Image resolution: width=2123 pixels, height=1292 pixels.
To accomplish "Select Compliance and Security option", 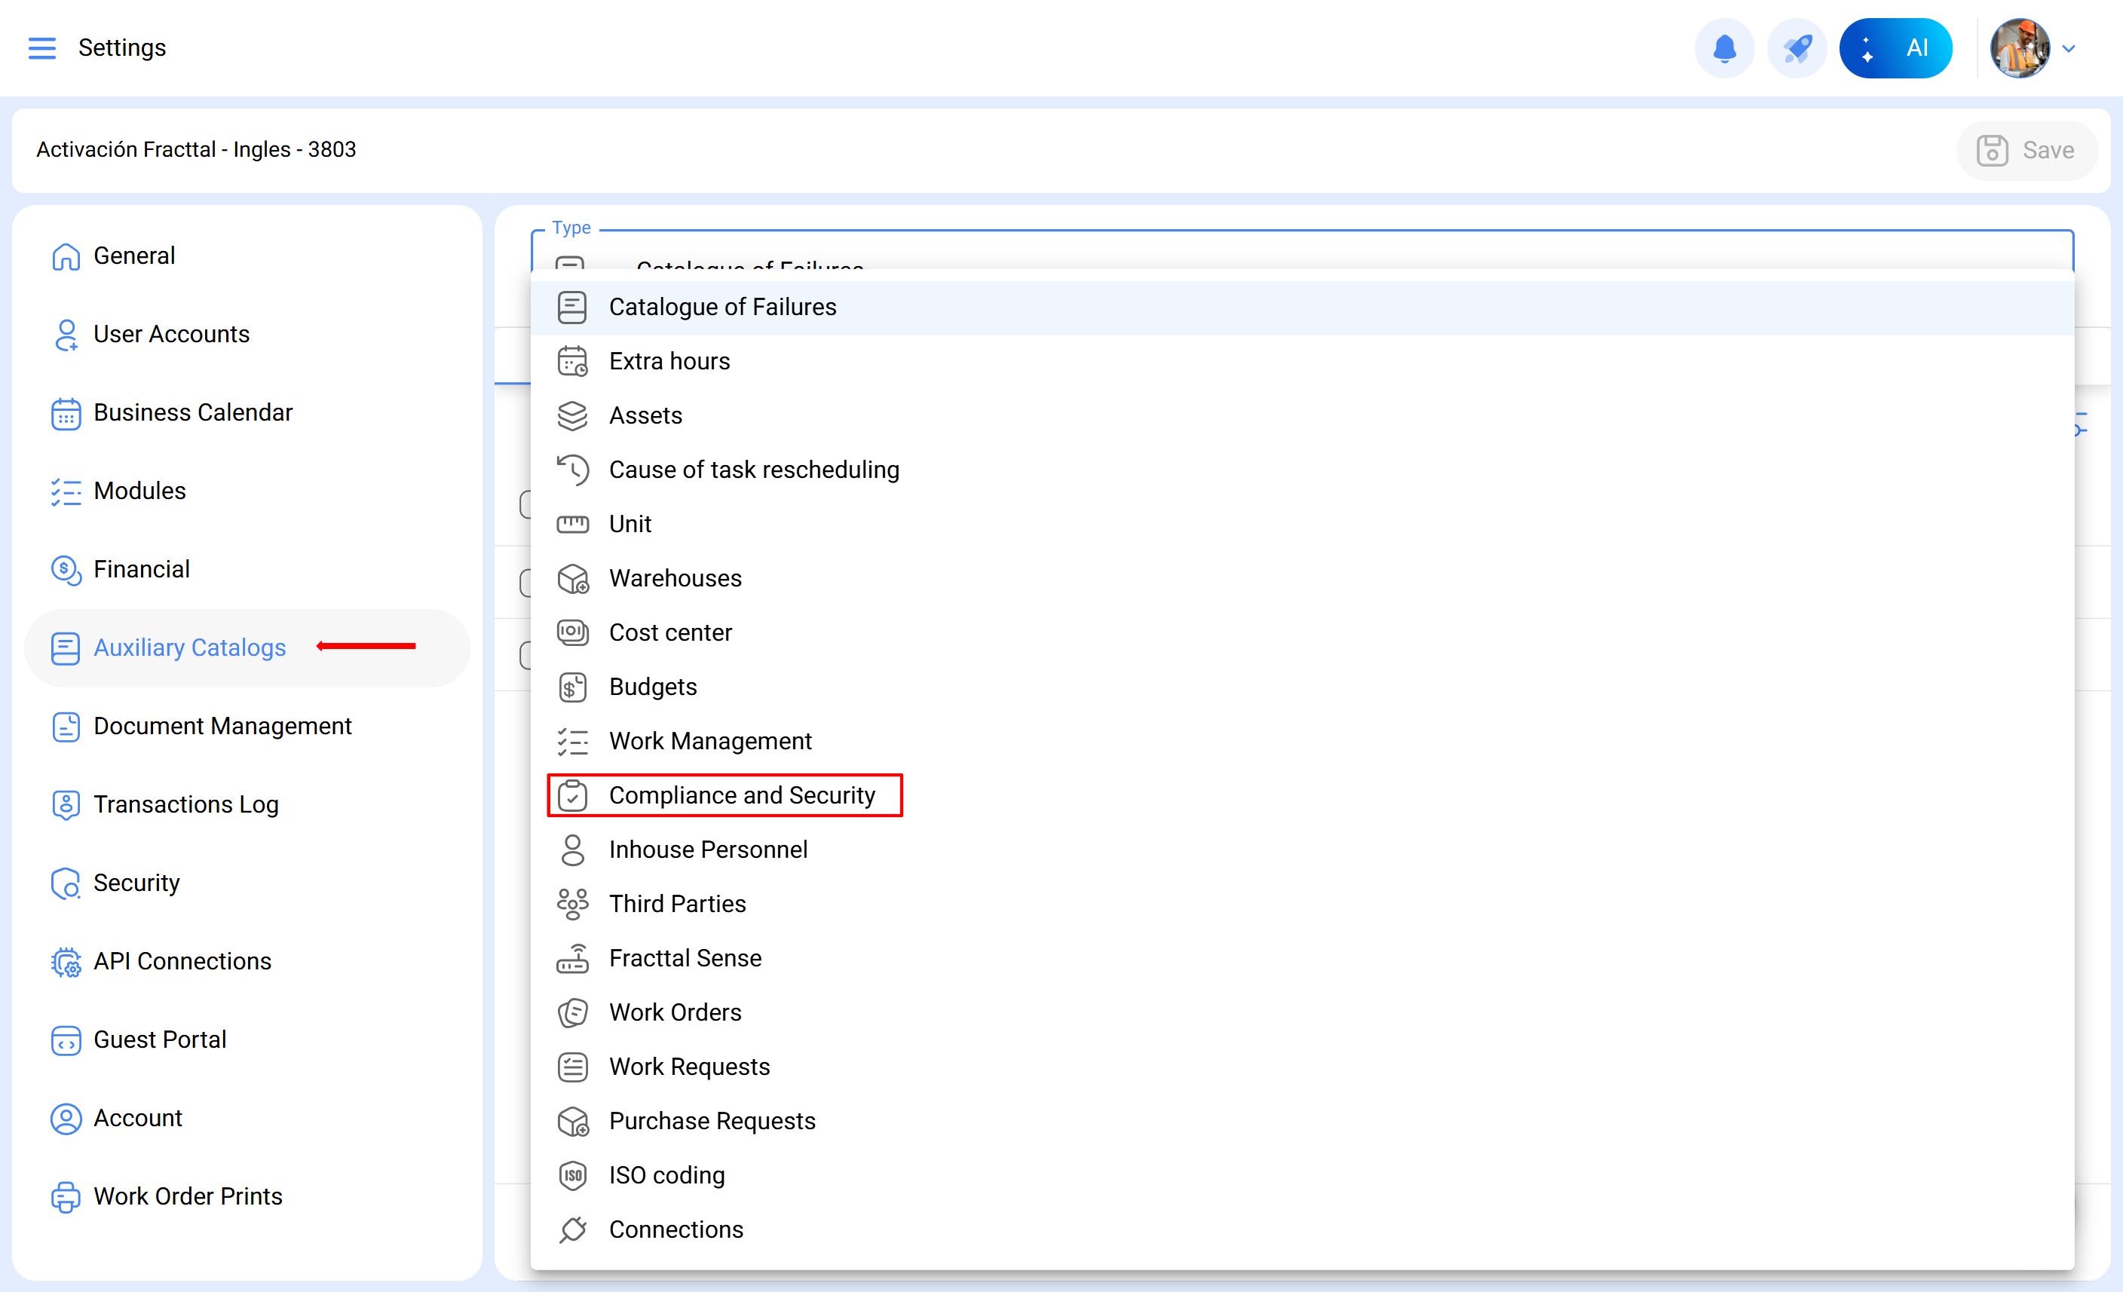I will 741,795.
